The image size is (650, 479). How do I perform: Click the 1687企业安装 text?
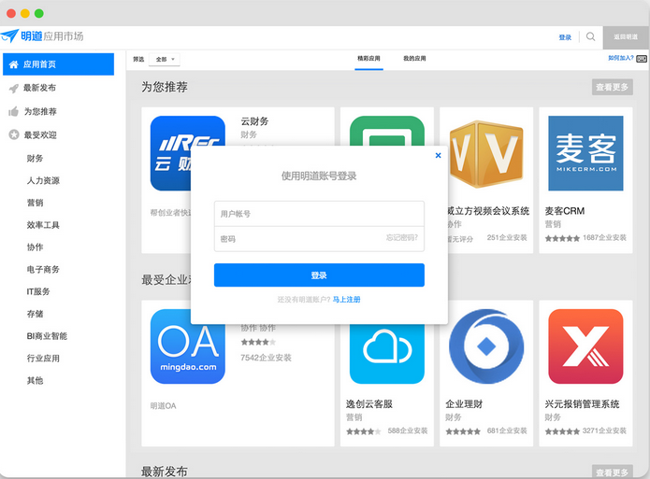604,238
